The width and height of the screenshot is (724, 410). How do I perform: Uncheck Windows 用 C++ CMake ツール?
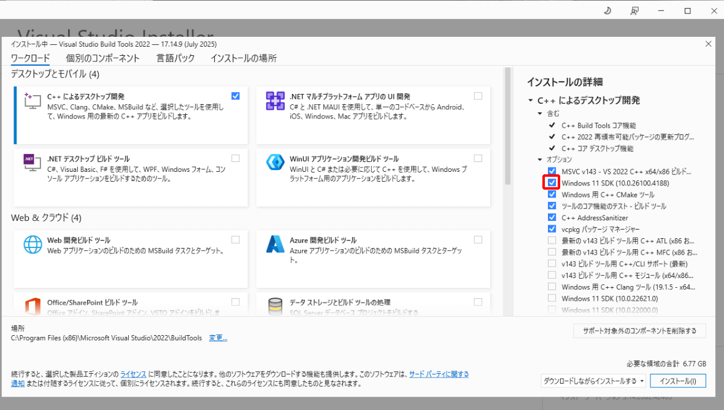coord(552,195)
